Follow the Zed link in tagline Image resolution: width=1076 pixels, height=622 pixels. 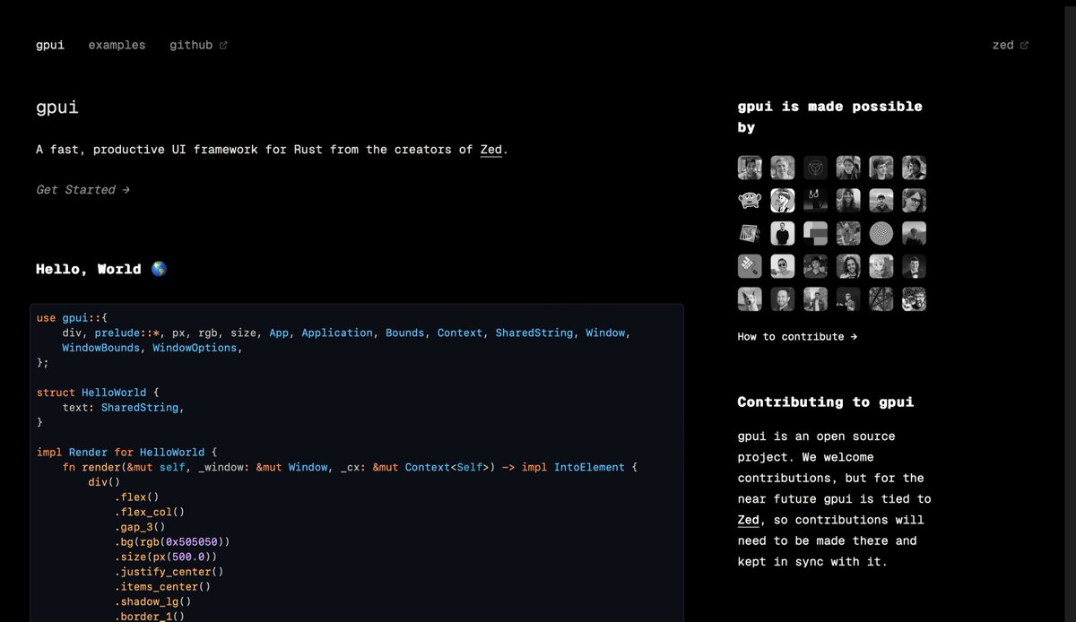[491, 150]
